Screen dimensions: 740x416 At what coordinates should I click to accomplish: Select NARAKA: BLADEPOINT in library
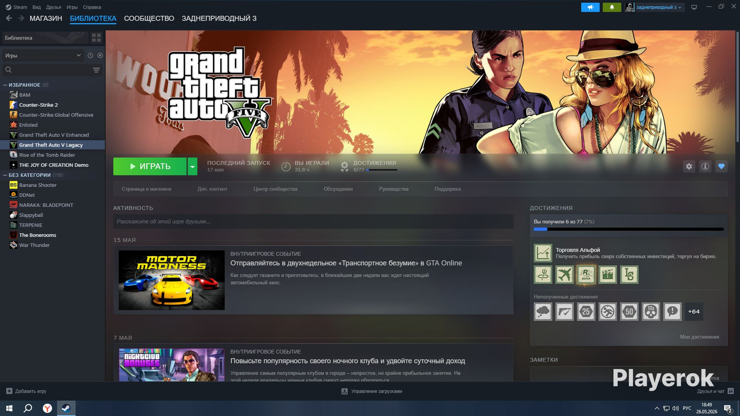(x=52, y=205)
